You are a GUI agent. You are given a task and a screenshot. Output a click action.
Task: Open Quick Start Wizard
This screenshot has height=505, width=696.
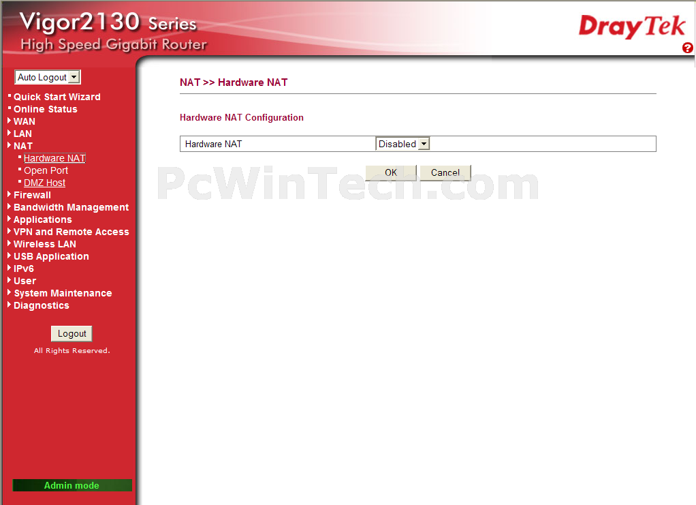pos(57,97)
